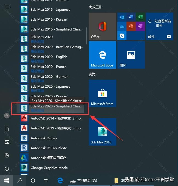Click the Change Graphics Mode icon
The height and width of the screenshot is (186, 178).
tap(24, 168)
